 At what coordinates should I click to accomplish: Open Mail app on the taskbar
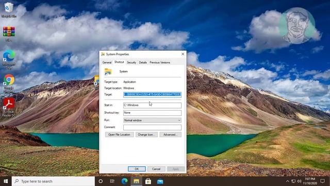(160, 181)
